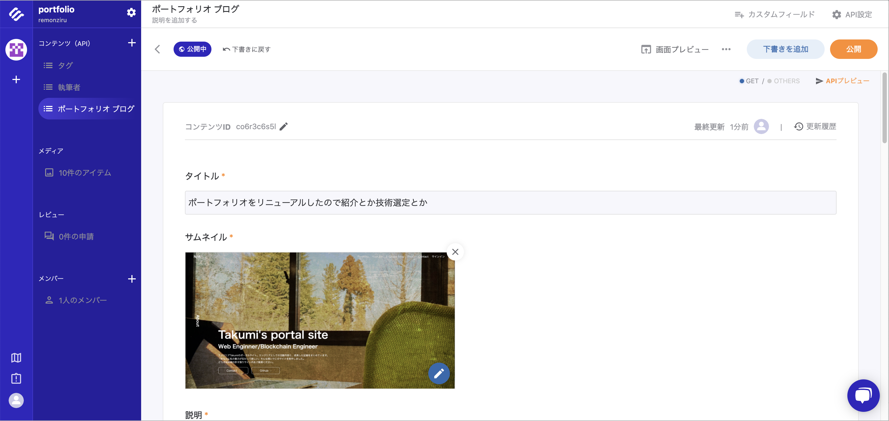Revert to draft via 下書きに戻す
Image resolution: width=889 pixels, height=421 pixels.
coord(246,49)
